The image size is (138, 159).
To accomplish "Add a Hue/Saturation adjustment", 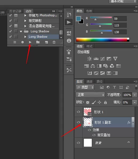I will 86,66.
